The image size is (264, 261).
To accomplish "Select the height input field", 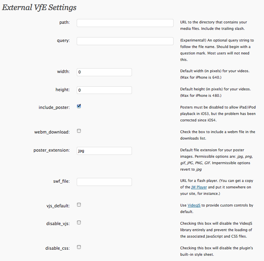I will pyautogui.click(x=104, y=90).
